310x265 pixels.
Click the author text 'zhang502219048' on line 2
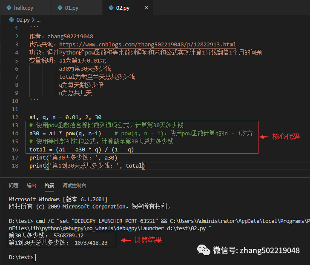click(70, 36)
